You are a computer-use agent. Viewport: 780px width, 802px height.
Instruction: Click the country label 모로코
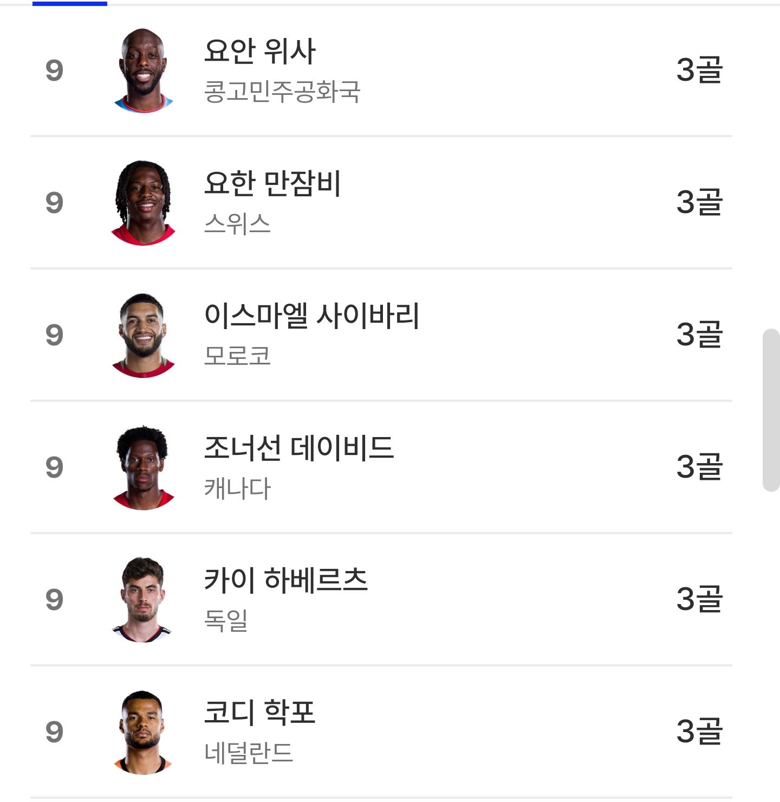(237, 356)
